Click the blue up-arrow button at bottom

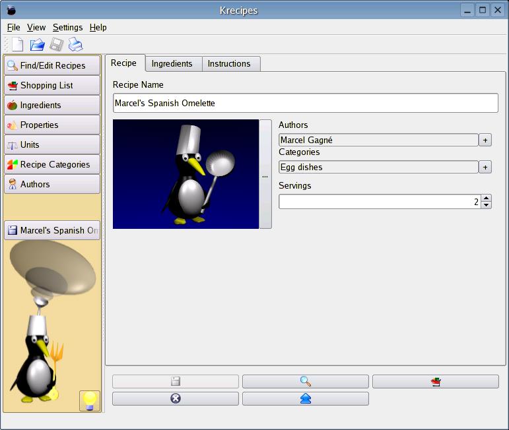[x=305, y=399]
